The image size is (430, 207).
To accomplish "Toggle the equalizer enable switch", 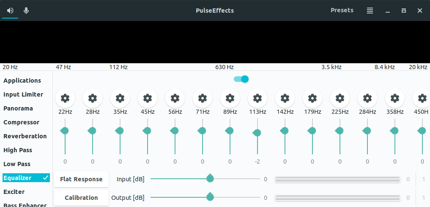I will pos(241,79).
